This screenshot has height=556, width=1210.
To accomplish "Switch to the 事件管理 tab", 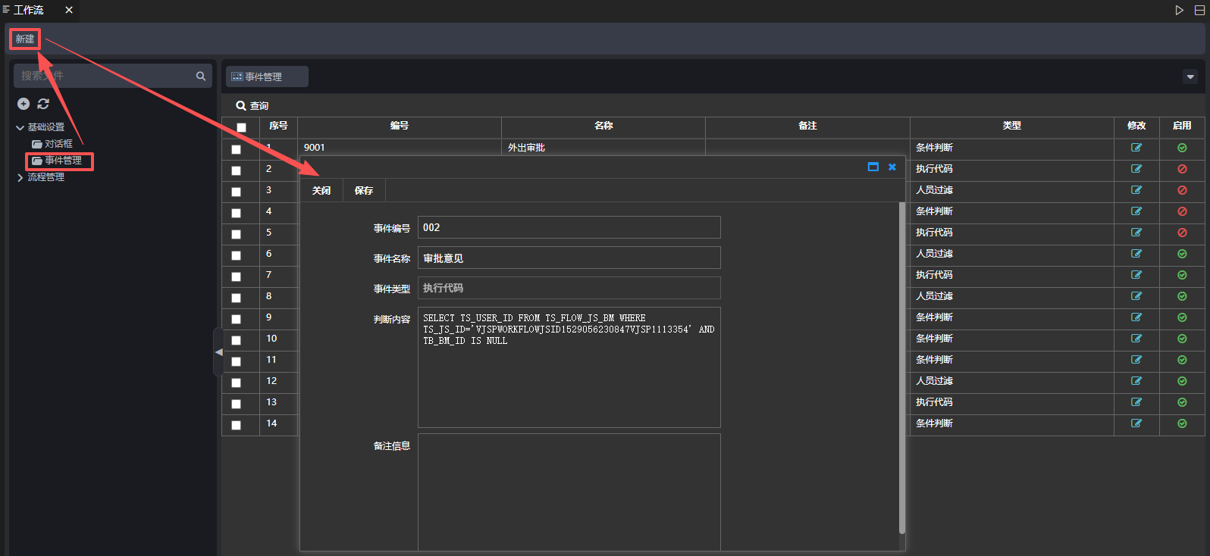I will pyautogui.click(x=266, y=77).
